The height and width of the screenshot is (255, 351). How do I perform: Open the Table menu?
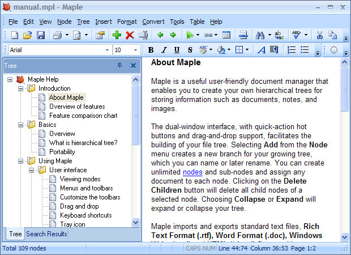click(197, 22)
